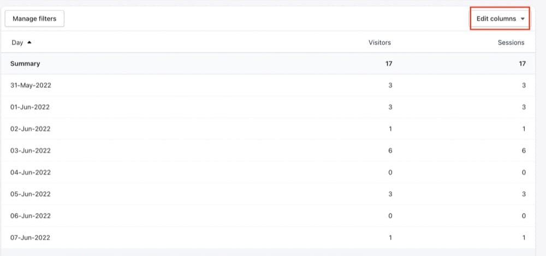Click the Summary visitors total 17
Screen dimensions: 546x256
tap(389, 63)
